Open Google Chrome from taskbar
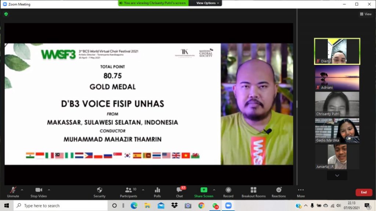Image resolution: width=376 pixels, height=211 pixels. [x=201, y=205]
